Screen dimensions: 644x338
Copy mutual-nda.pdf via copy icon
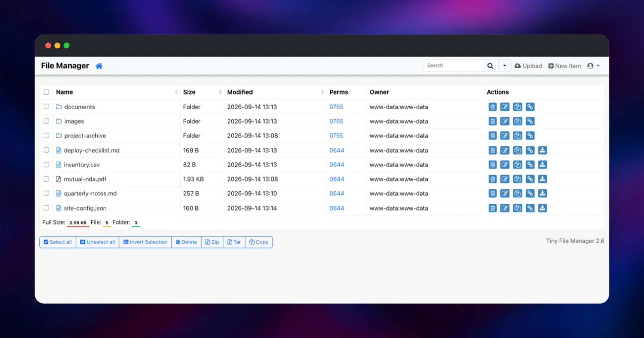[x=518, y=179]
